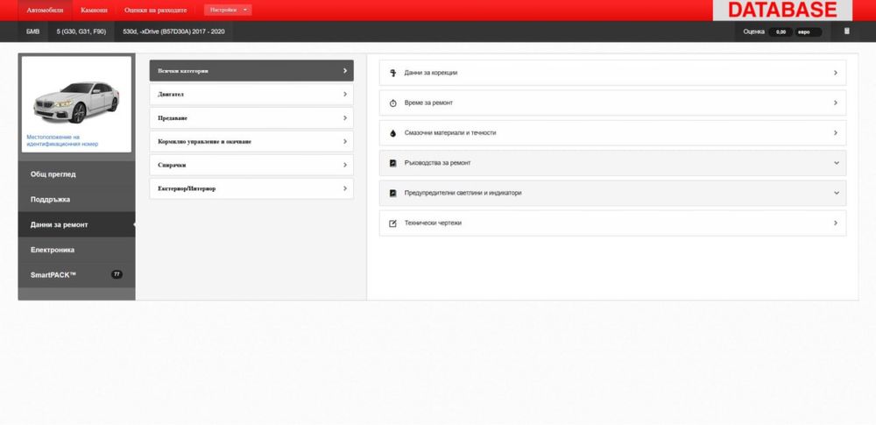The width and height of the screenshot is (876, 425).
Task: Click the white BMW car thumbnail
Action: tap(76, 103)
